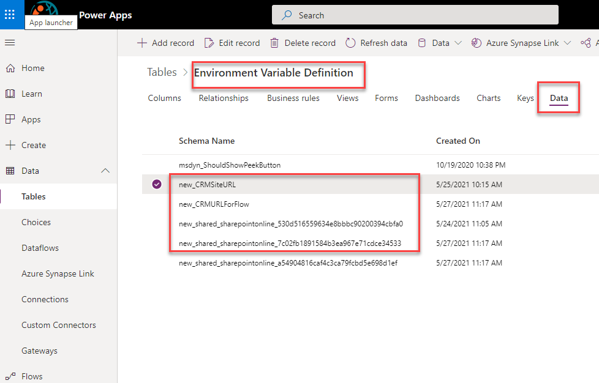Open Choices in the sidebar
599x383 pixels.
click(36, 223)
